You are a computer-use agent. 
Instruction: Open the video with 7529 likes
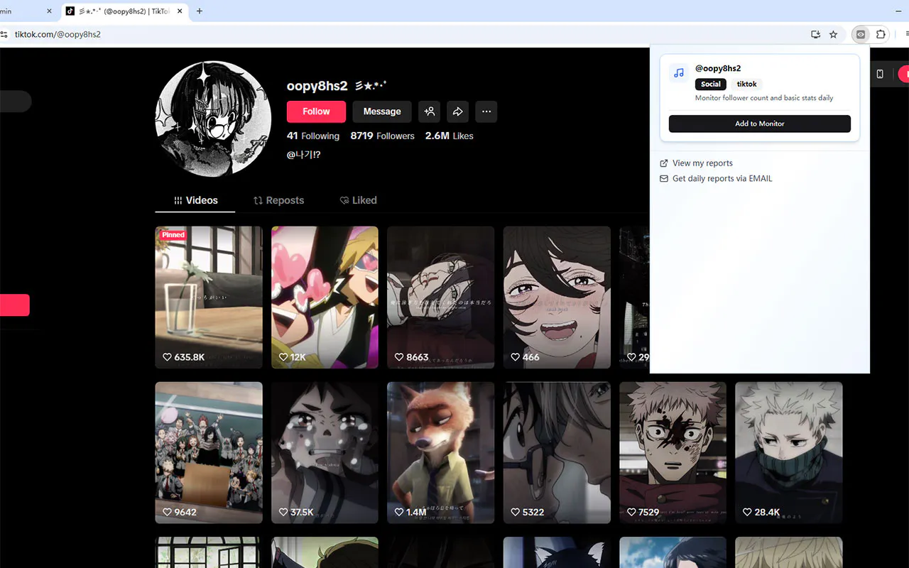[673, 453]
